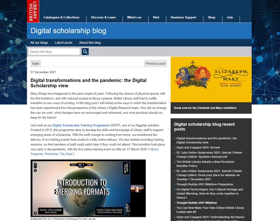Screen dimensions: 280x221
Task: Open Open and Engaged 2021: Review post
Action: [198, 148]
